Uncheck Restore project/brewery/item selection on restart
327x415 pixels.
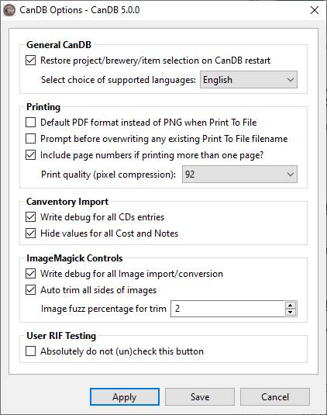coord(31,61)
